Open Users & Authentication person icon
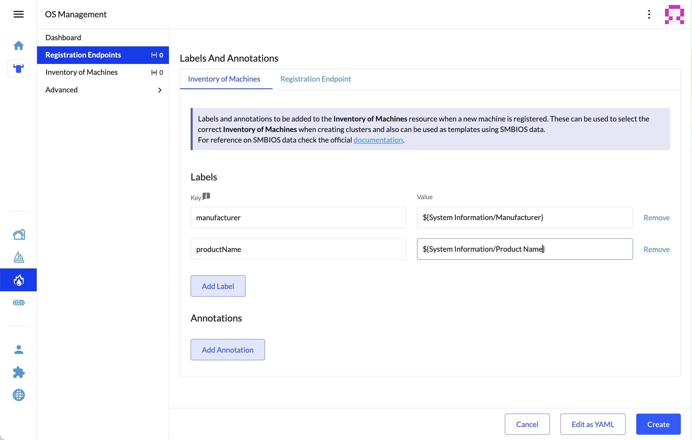Viewport: 692px width, 440px height. coord(19,349)
